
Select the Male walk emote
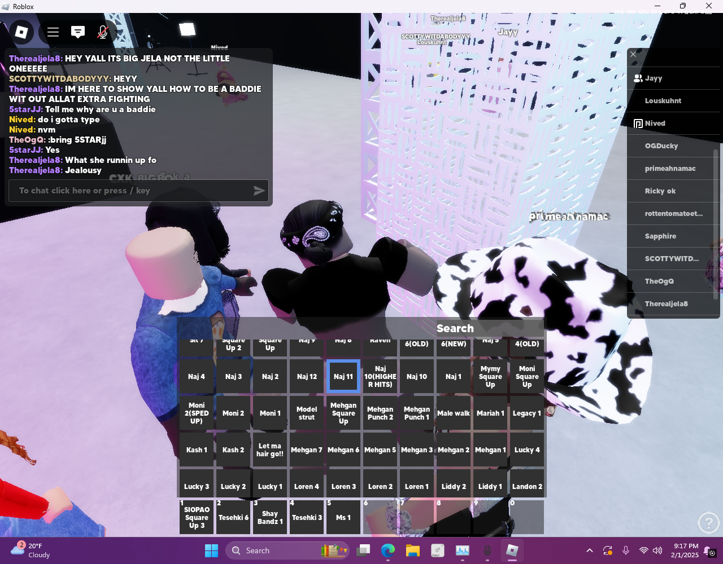pyautogui.click(x=454, y=413)
